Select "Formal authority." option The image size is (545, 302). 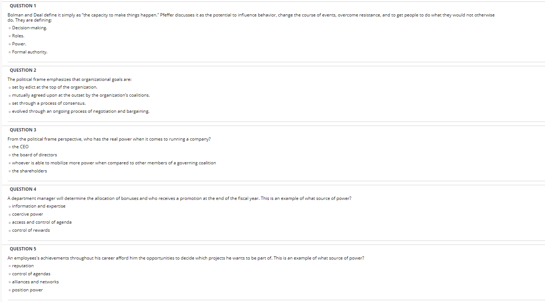(x=9, y=52)
